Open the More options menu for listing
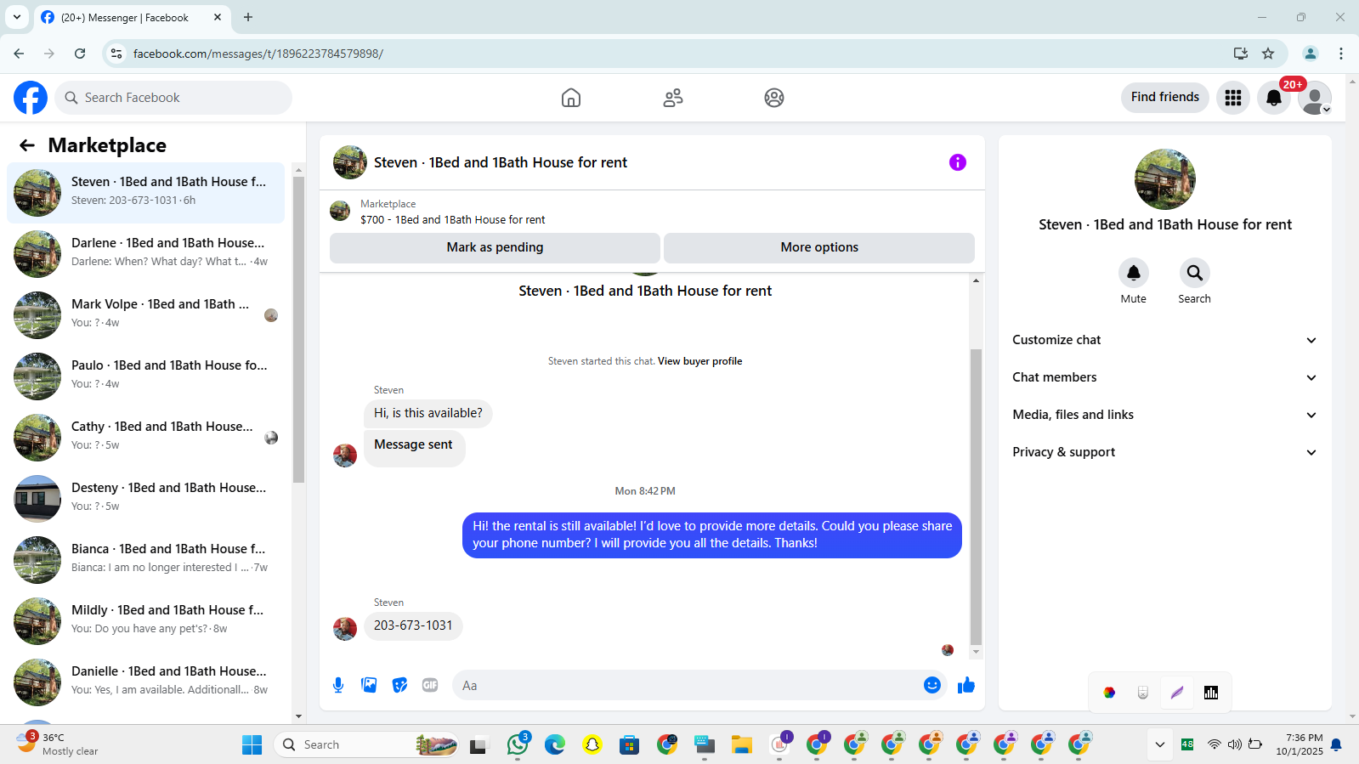1359x764 pixels. click(819, 247)
